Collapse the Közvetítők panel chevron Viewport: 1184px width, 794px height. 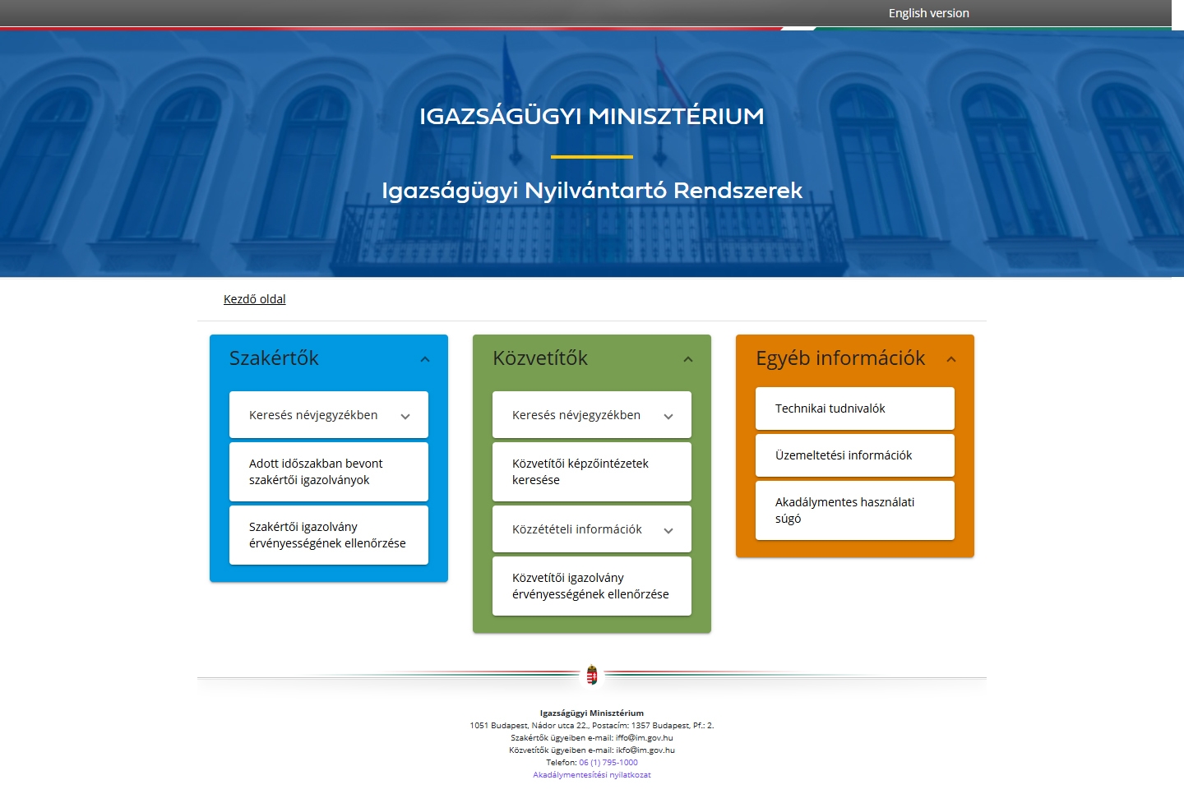tap(688, 359)
